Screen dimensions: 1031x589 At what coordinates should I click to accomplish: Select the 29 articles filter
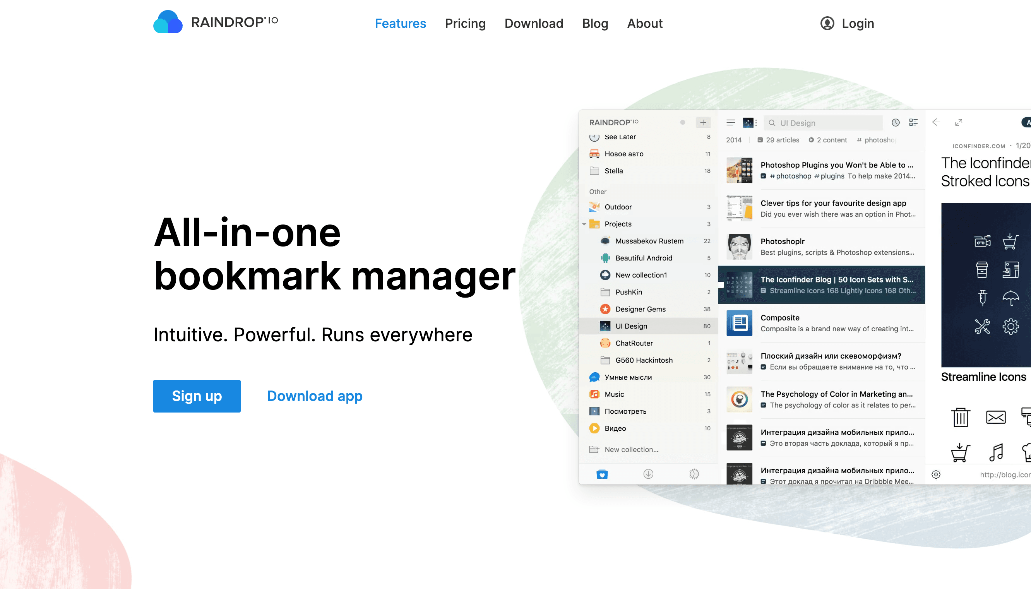pos(778,140)
